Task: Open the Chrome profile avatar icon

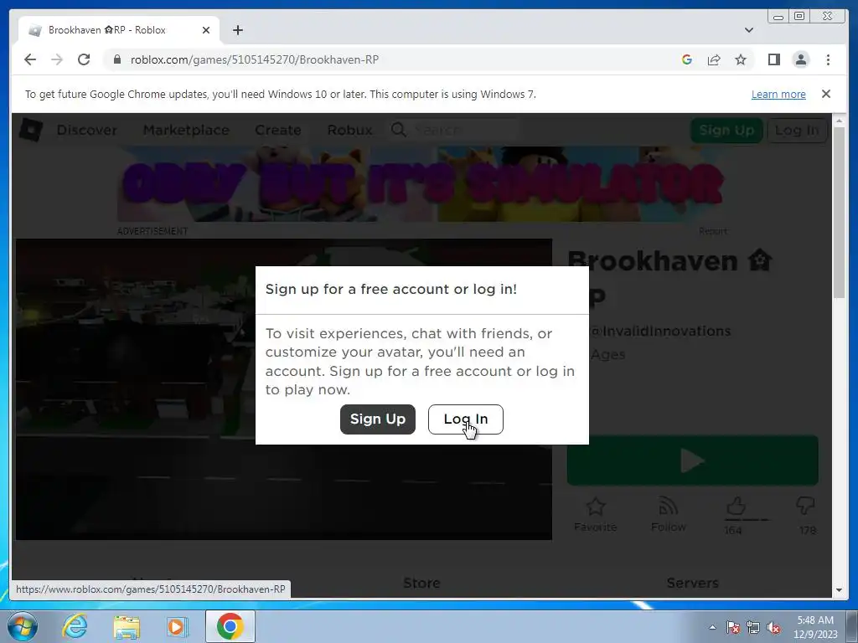Action: [x=800, y=59]
